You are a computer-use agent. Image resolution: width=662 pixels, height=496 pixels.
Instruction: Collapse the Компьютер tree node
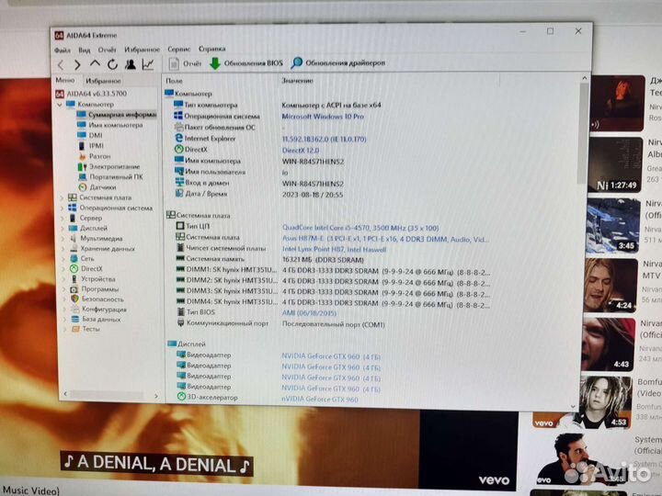click(x=60, y=105)
